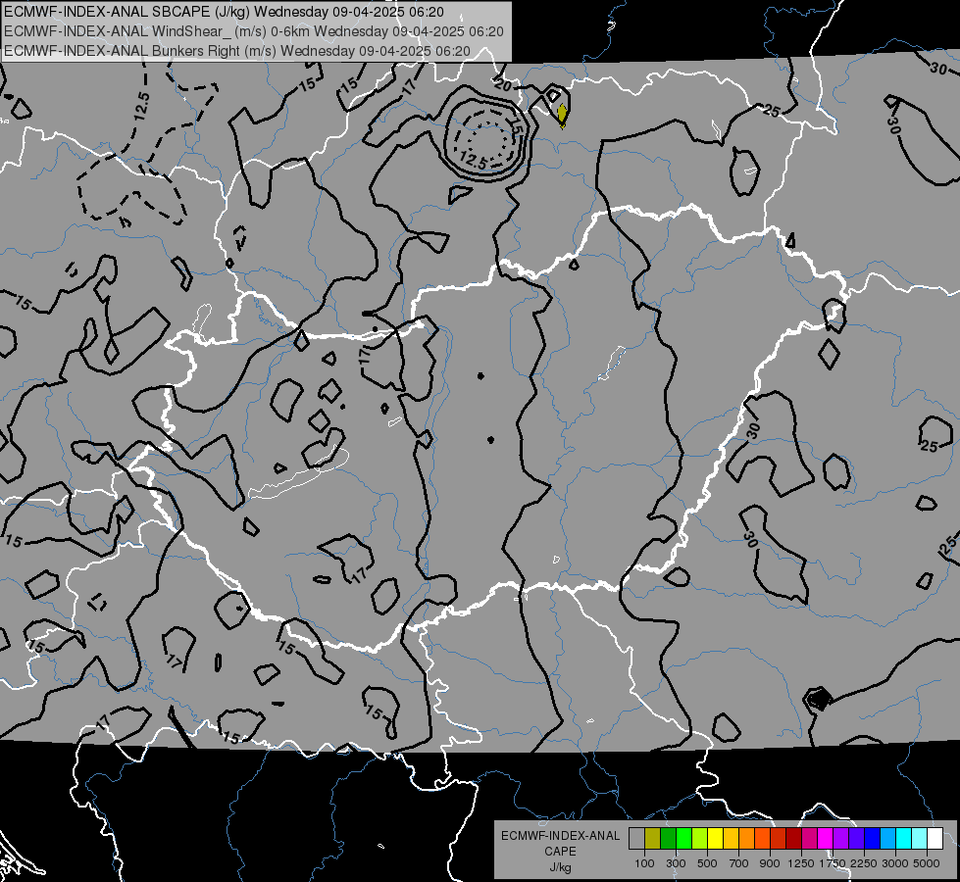Click the 12.5 label inside circular contours

pos(473,162)
